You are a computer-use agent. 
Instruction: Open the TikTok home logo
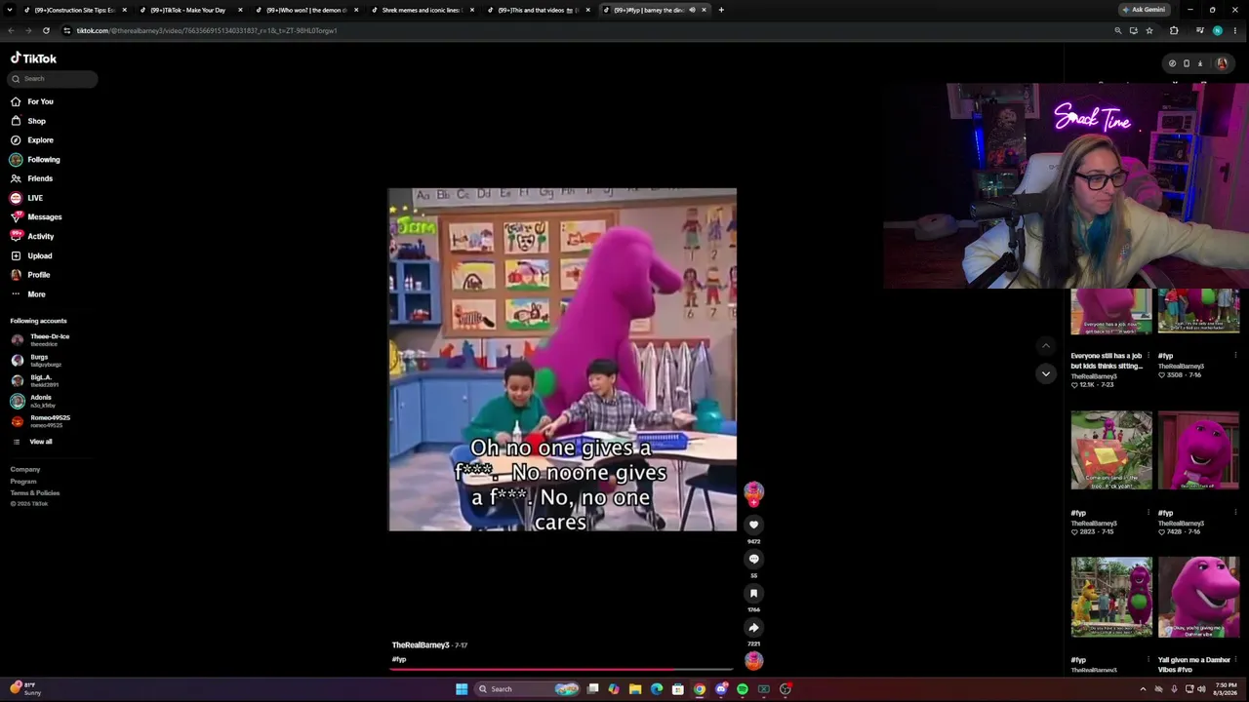[x=33, y=58]
